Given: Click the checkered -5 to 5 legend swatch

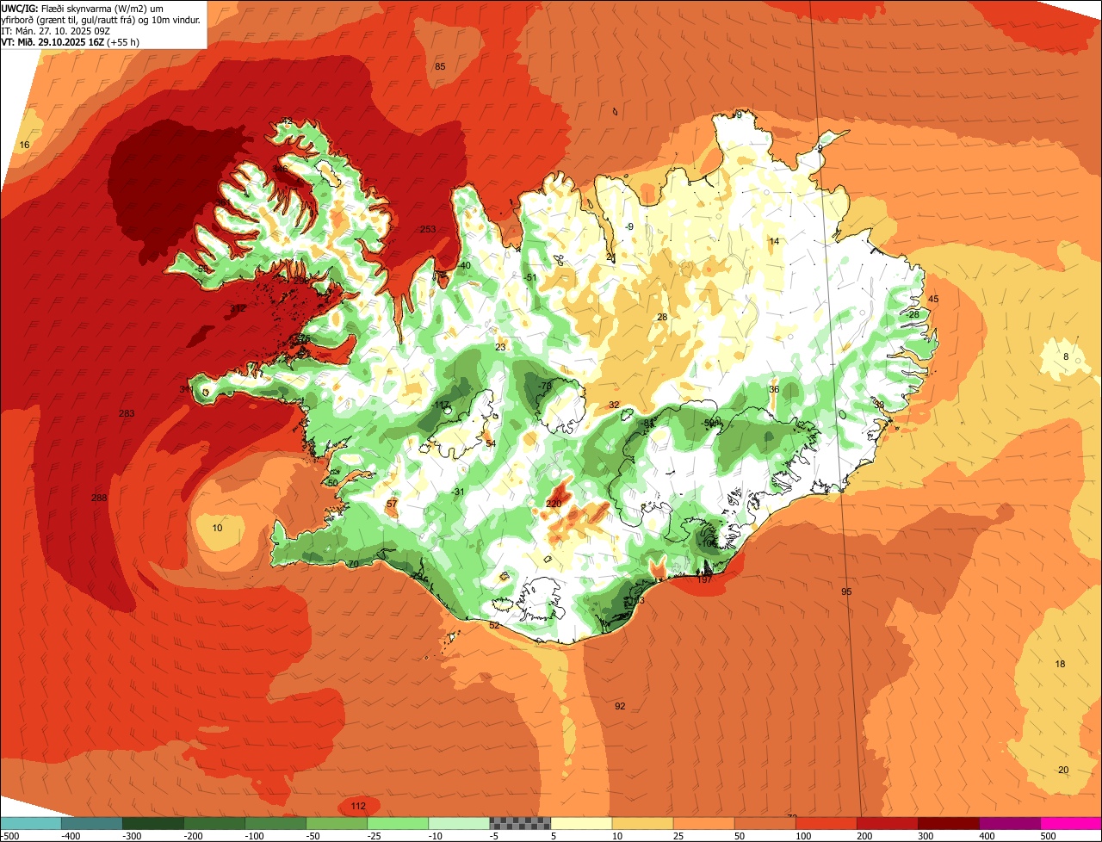Looking at the screenshot, I should pos(519,822).
